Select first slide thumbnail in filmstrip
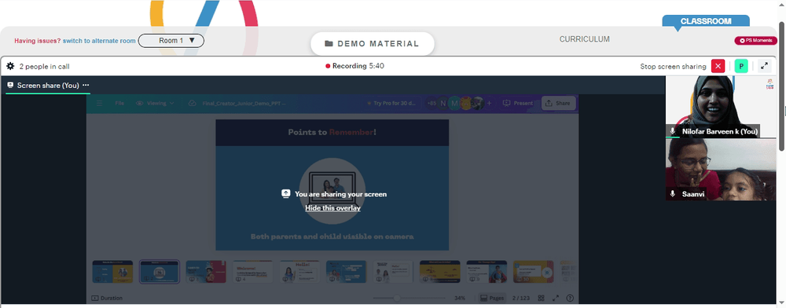786x308 pixels. [x=112, y=271]
